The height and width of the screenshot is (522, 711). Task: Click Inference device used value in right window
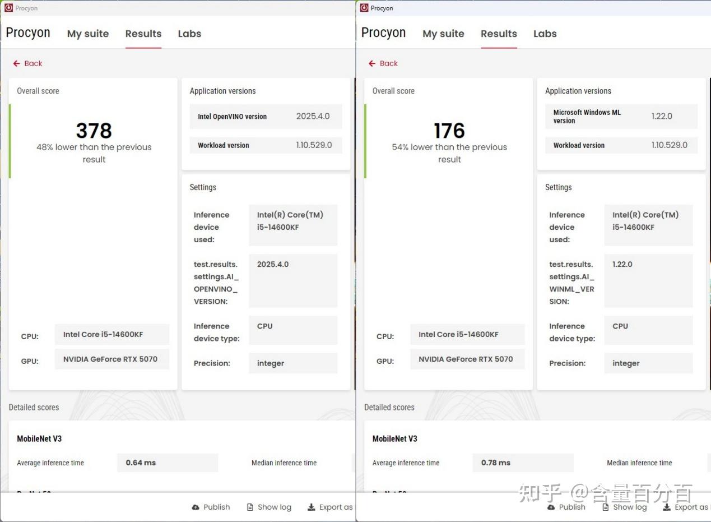click(x=648, y=225)
